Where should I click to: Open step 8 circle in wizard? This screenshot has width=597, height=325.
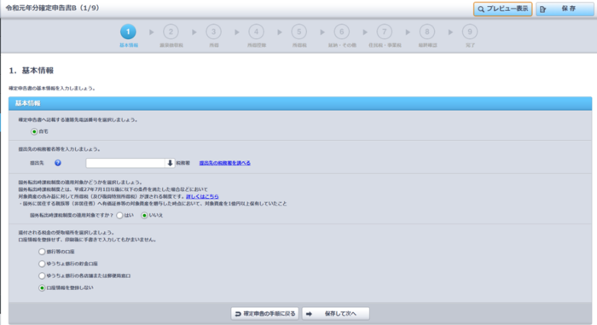point(427,32)
